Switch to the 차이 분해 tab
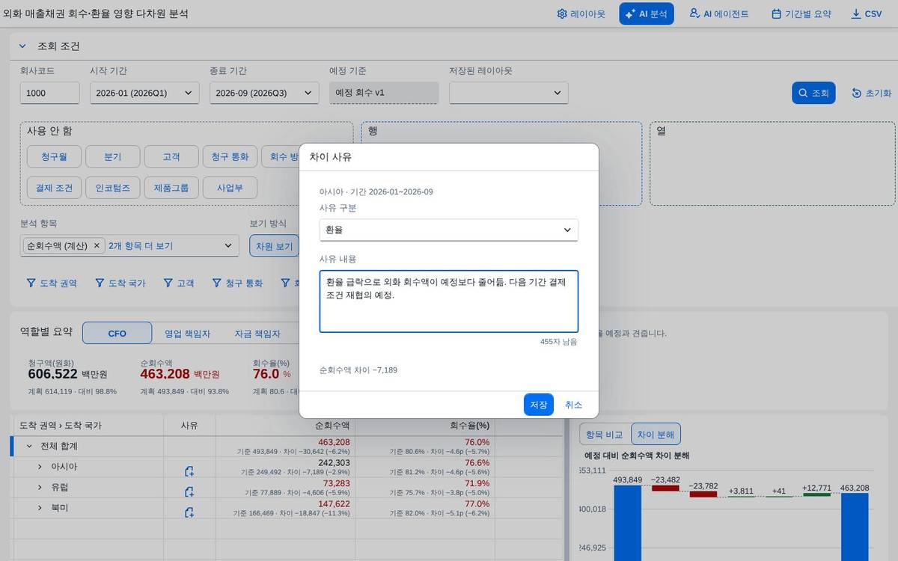Screen dimensions: 898x561 pos(656,434)
